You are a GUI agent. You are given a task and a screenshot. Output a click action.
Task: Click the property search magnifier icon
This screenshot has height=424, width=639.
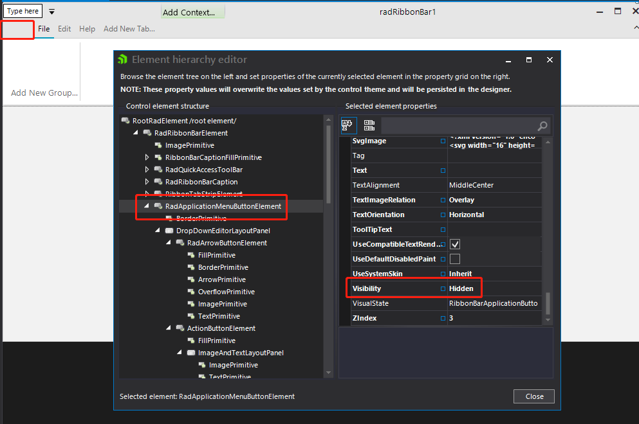click(x=542, y=126)
